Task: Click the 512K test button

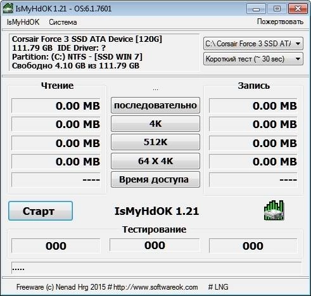Action: pyautogui.click(x=155, y=142)
